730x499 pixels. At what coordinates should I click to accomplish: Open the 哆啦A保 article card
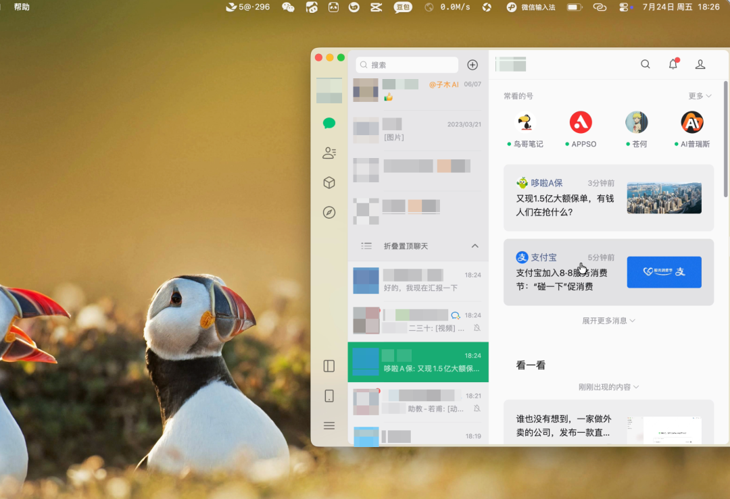608,198
